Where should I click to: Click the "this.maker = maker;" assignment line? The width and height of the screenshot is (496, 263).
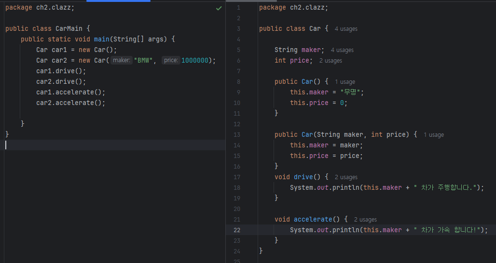(327, 145)
